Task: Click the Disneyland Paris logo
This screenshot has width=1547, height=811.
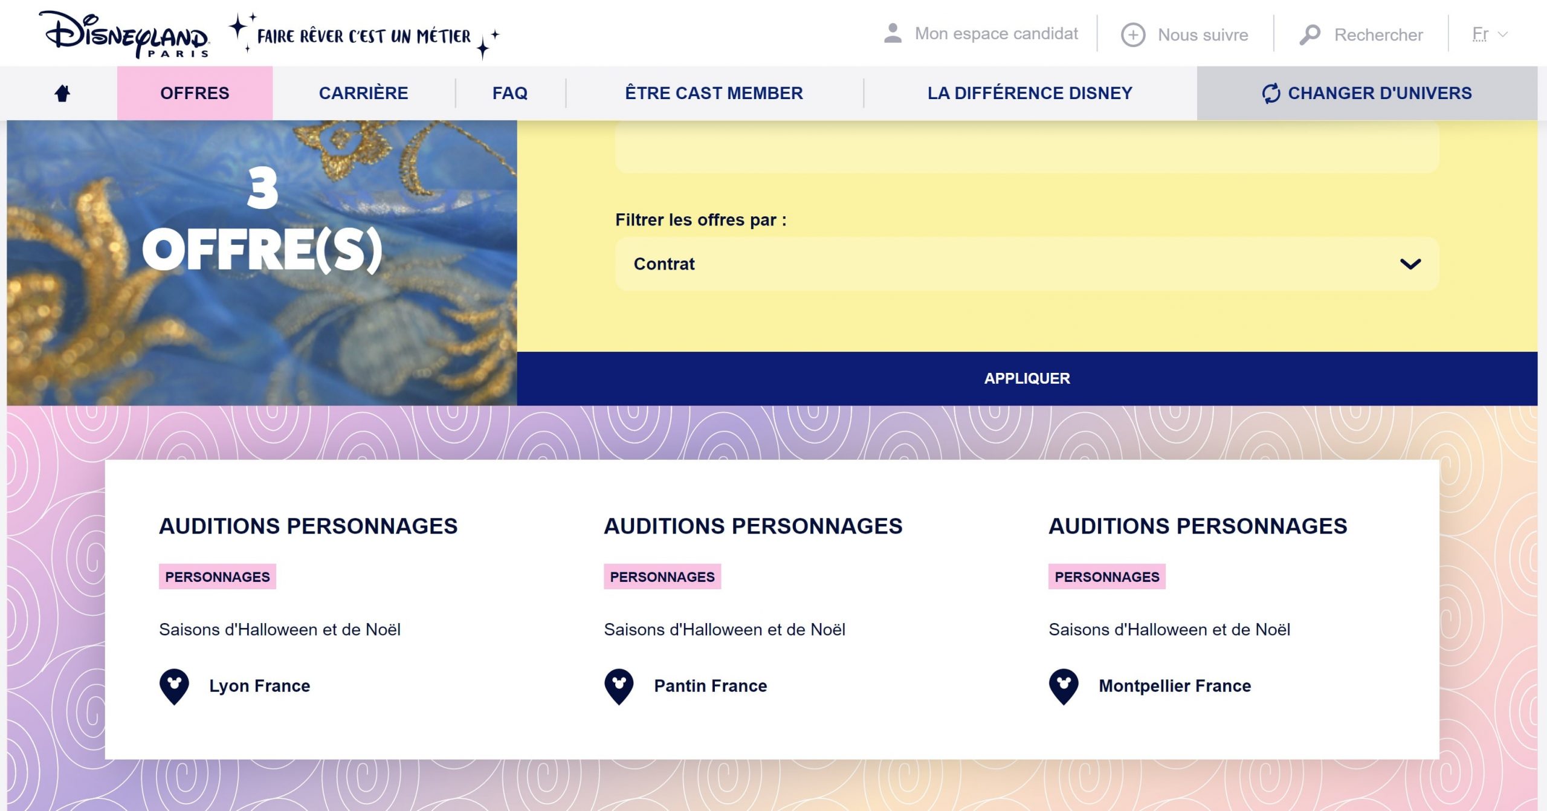Action: (x=124, y=34)
